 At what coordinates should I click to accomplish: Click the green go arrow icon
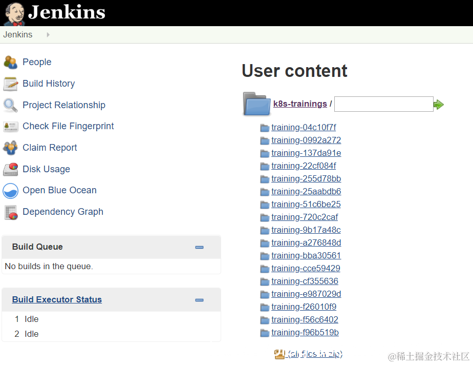(x=438, y=105)
